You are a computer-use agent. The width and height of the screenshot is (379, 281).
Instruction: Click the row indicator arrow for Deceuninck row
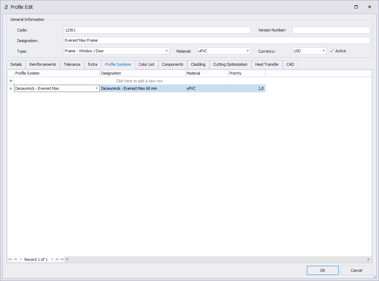coord(11,88)
